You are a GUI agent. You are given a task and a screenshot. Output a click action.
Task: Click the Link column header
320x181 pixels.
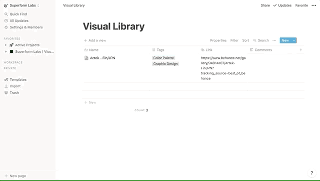(206, 50)
